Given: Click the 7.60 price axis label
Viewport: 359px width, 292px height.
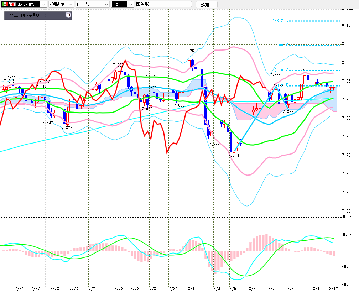Looking at the screenshot, I should pos(347,211).
